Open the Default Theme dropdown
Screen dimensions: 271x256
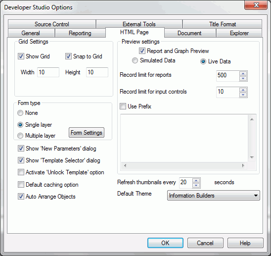click(x=214, y=196)
